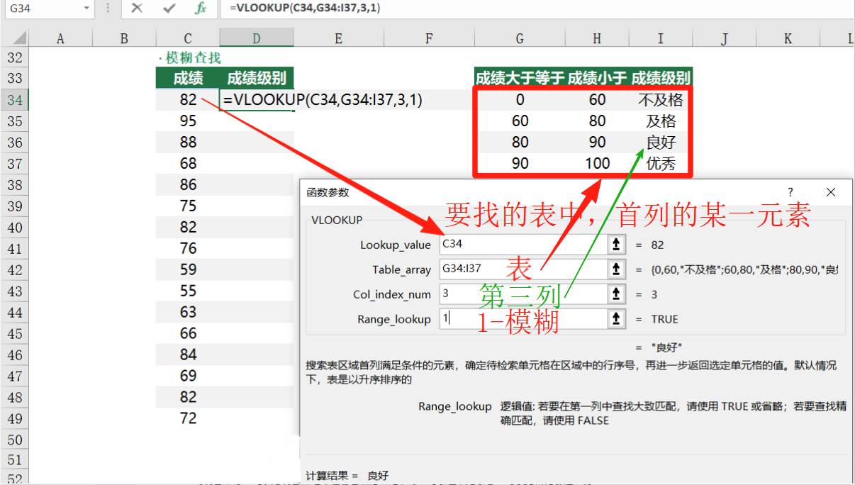Select column C header
This screenshot has height=485, width=855.
point(187,39)
